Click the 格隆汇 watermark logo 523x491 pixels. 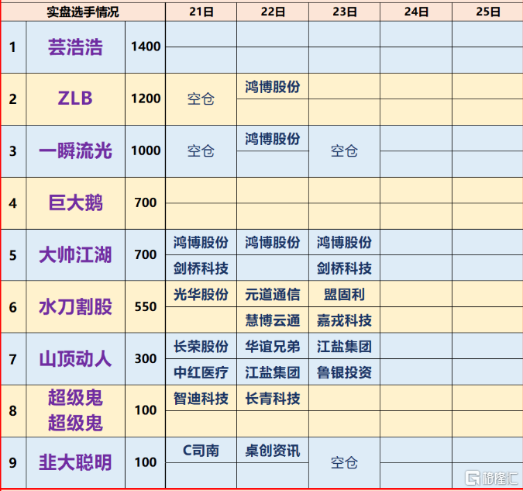coord(489,475)
